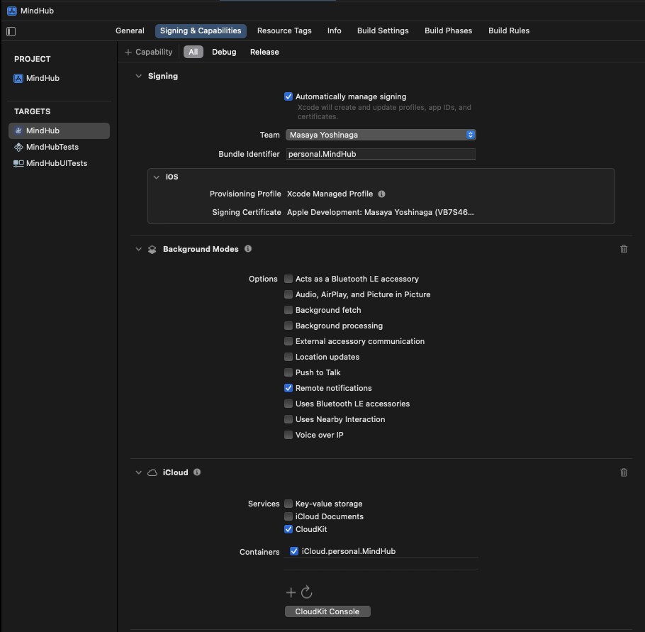Select the MindHubTests target

tap(46, 147)
